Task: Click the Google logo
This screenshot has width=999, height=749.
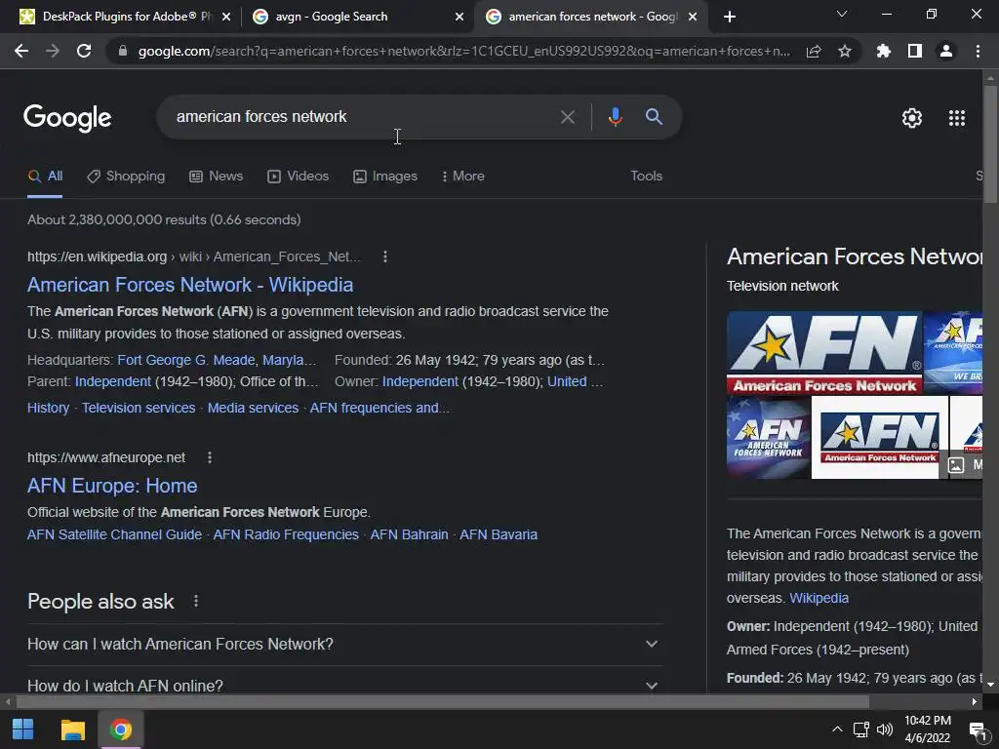Action: pos(67,118)
